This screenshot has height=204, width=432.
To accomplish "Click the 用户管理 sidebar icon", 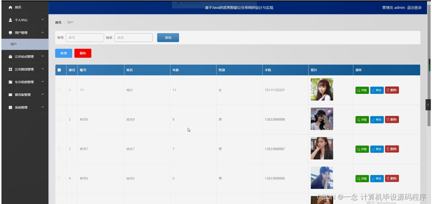I will pos(11,33).
